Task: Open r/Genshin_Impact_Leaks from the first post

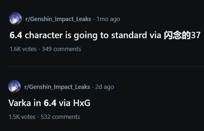Action: 58,19
